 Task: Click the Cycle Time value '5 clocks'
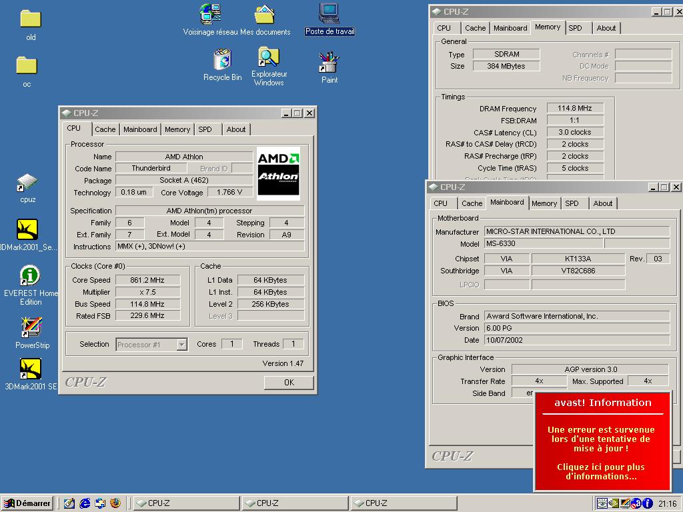(575, 168)
